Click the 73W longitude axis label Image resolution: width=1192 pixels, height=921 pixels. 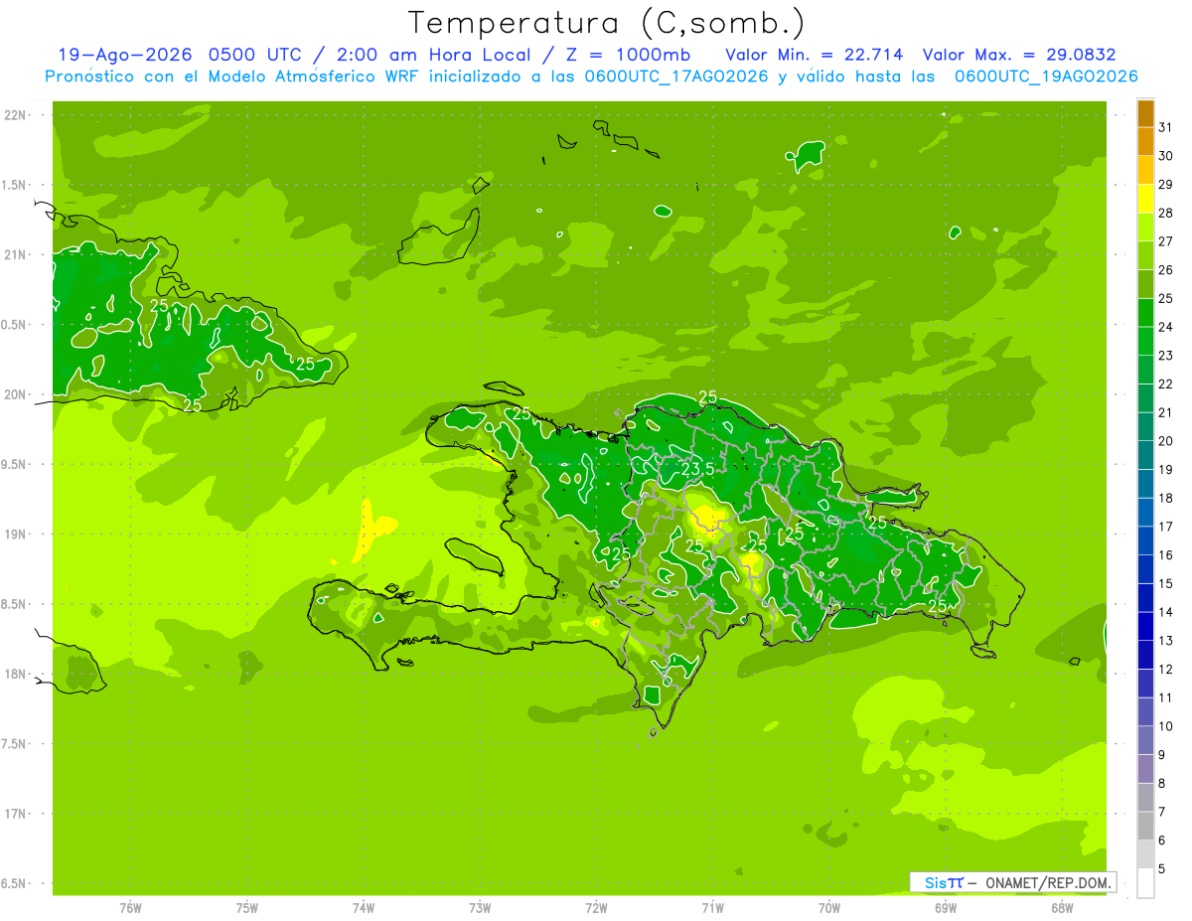coord(480,907)
